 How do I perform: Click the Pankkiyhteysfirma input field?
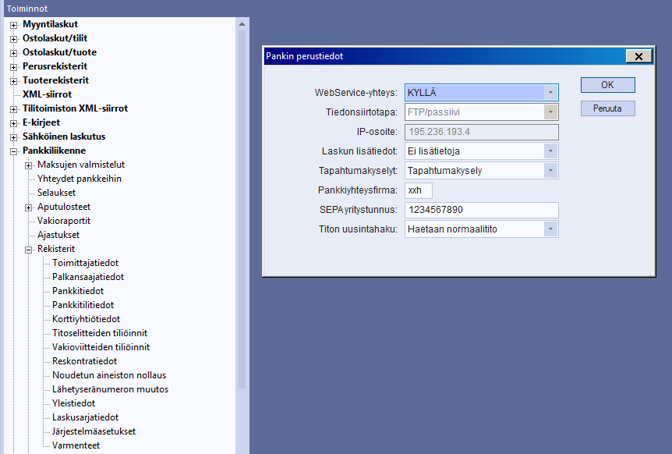point(418,190)
